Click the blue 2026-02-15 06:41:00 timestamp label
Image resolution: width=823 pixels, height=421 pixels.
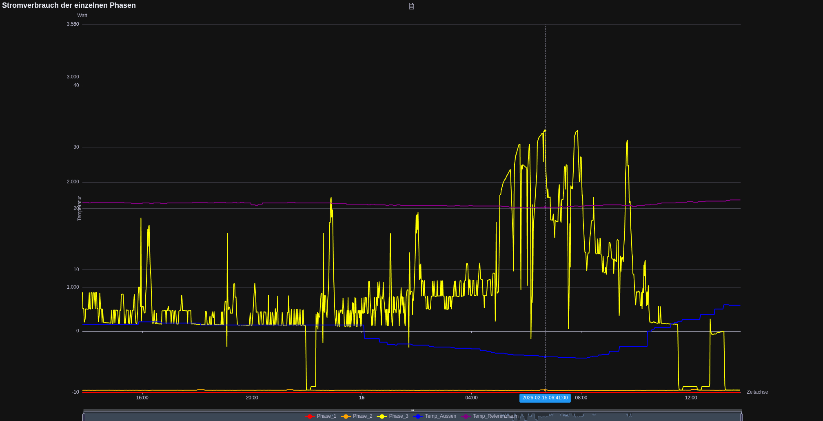point(545,398)
